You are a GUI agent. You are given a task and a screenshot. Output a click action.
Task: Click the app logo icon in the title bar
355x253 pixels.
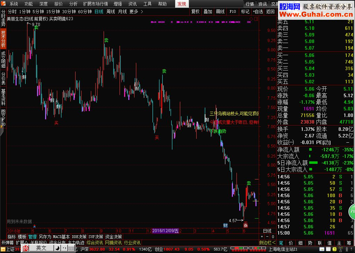[x=3, y=3]
